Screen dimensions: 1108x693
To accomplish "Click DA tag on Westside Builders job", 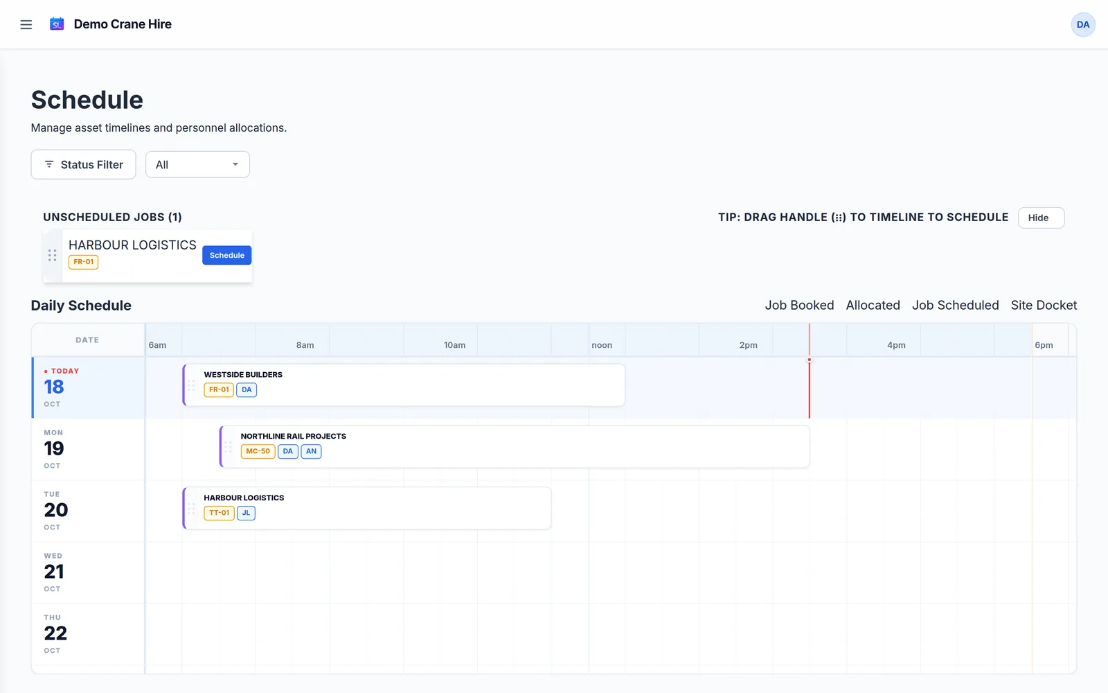I will [247, 389].
